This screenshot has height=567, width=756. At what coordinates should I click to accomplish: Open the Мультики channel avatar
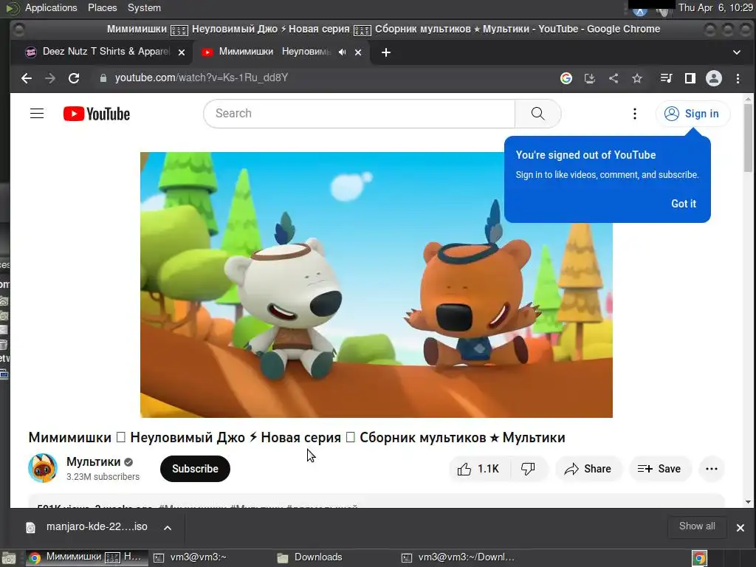click(43, 467)
